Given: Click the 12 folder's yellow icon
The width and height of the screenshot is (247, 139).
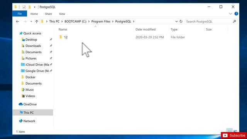Looking at the screenshot, I should point(61,37).
